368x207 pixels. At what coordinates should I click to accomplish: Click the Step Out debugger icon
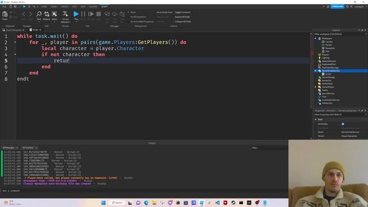click(122, 14)
